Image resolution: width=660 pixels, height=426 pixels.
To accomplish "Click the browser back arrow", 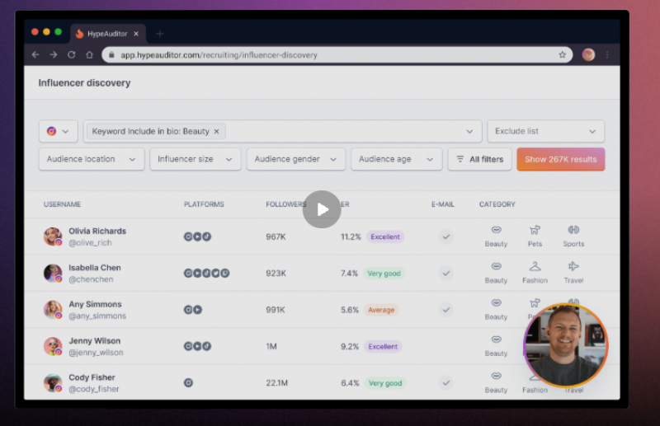I will click(35, 54).
